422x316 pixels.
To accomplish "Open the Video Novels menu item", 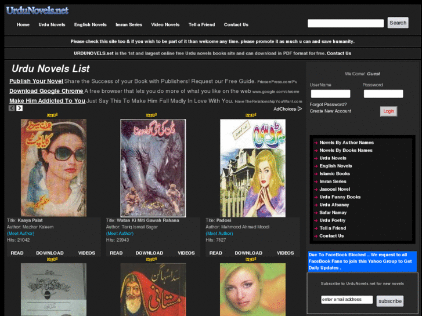I will (165, 25).
